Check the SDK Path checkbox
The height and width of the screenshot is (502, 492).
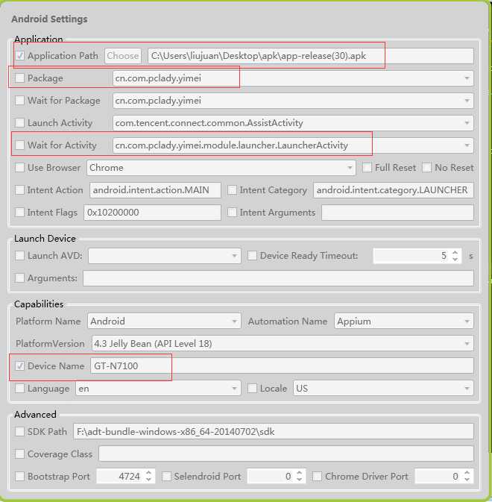click(x=20, y=431)
